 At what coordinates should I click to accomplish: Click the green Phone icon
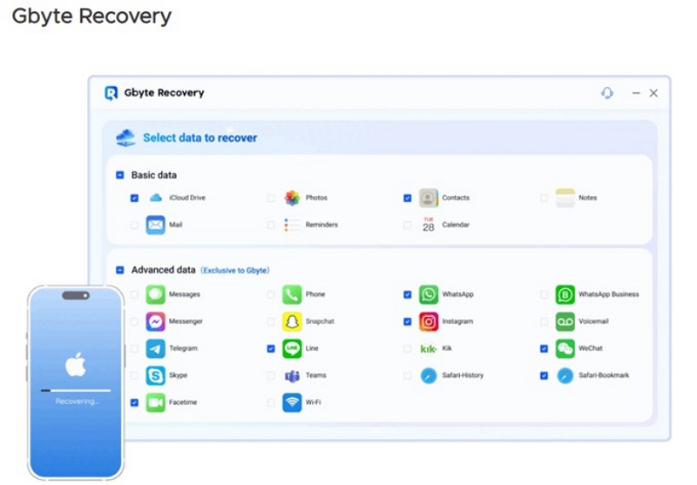click(292, 294)
